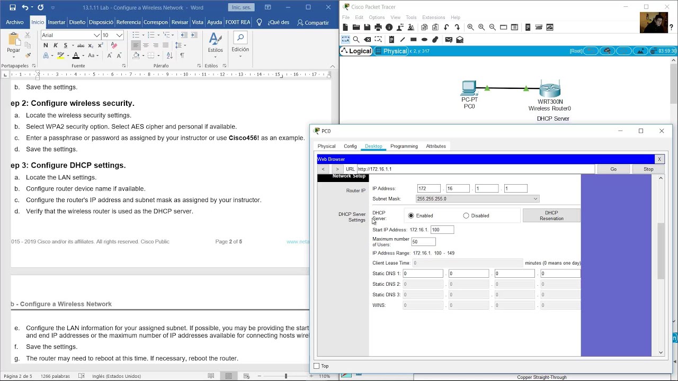Click the Stop button in Web Browser
The image size is (678, 381).
tap(648, 169)
